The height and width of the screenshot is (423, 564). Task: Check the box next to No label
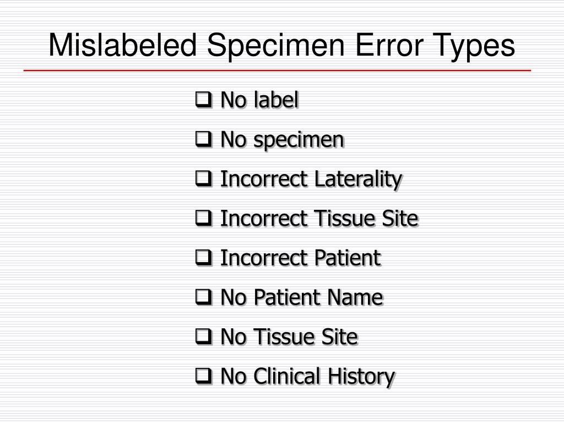(204, 100)
